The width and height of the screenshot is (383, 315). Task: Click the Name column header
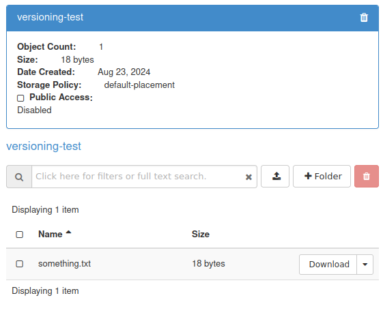[51, 235]
